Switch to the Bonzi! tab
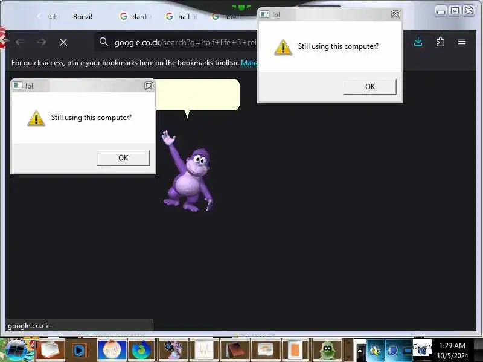 pos(83,17)
